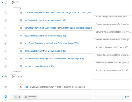Screen dimensions: 132x102
Task: Click the EDI icon beside Add Group Envelope
Action: [x=21, y=43]
